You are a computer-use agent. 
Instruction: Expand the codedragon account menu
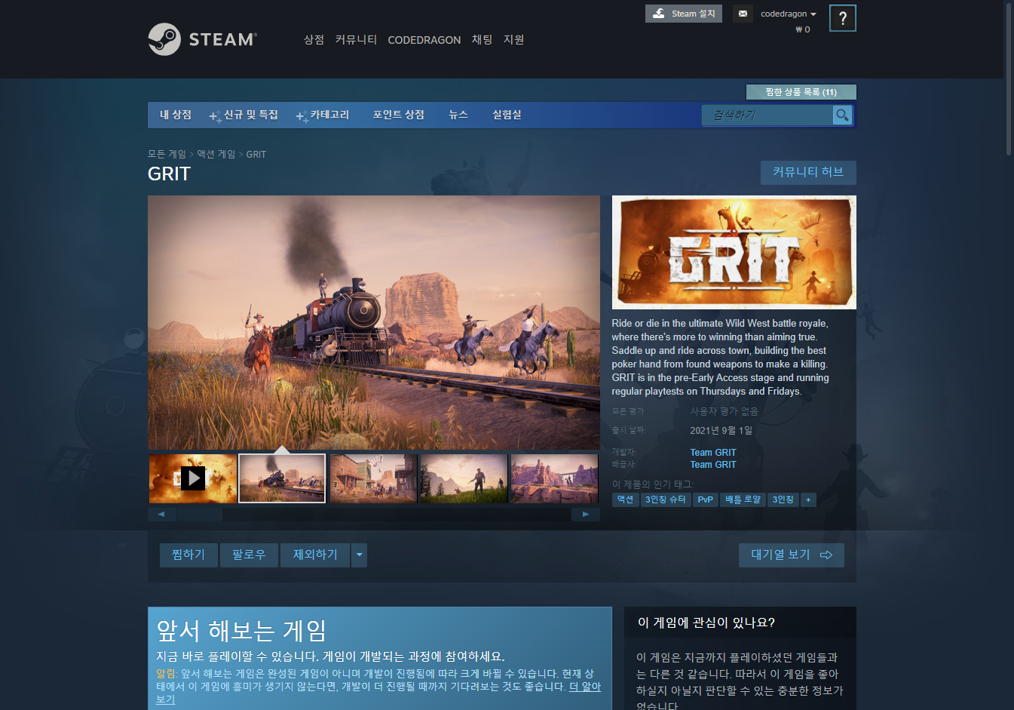(789, 14)
